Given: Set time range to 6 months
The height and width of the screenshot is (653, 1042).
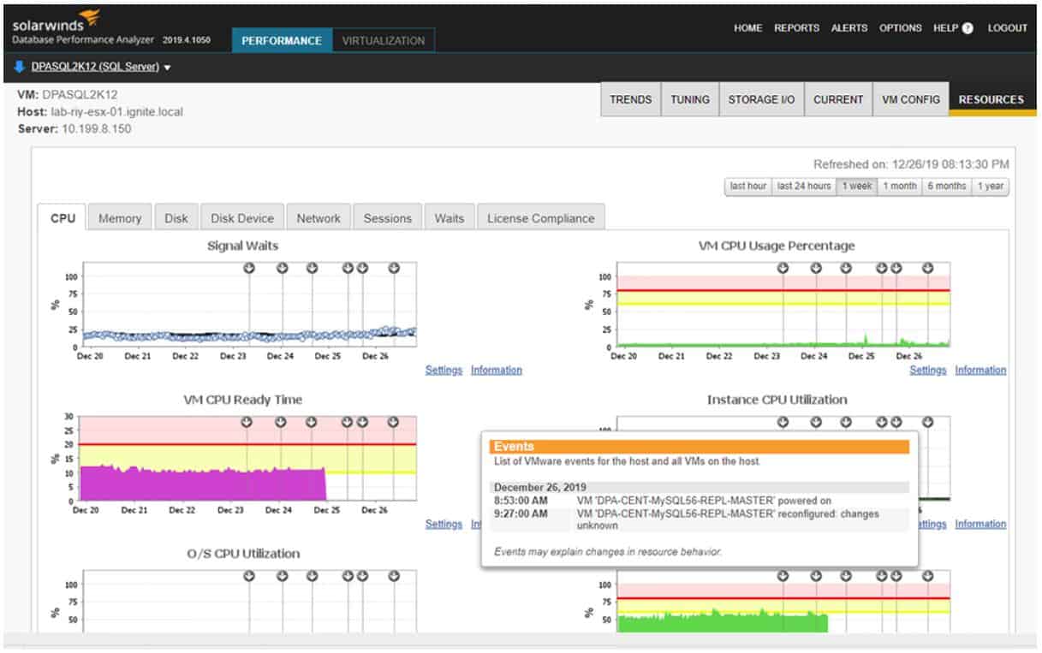Looking at the screenshot, I should pos(946,186).
